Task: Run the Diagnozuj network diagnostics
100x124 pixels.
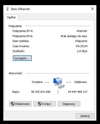Action: click(x=69, y=104)
